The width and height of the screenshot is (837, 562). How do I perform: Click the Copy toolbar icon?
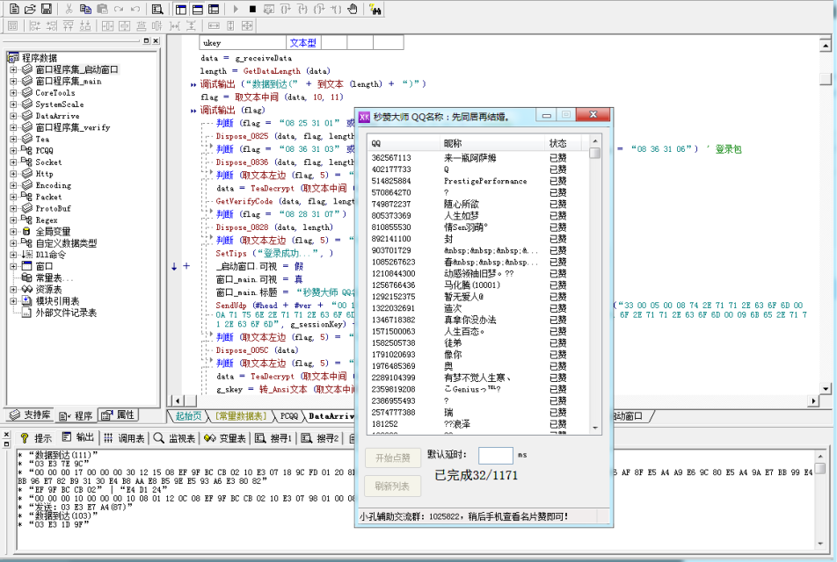click(85, 9)
